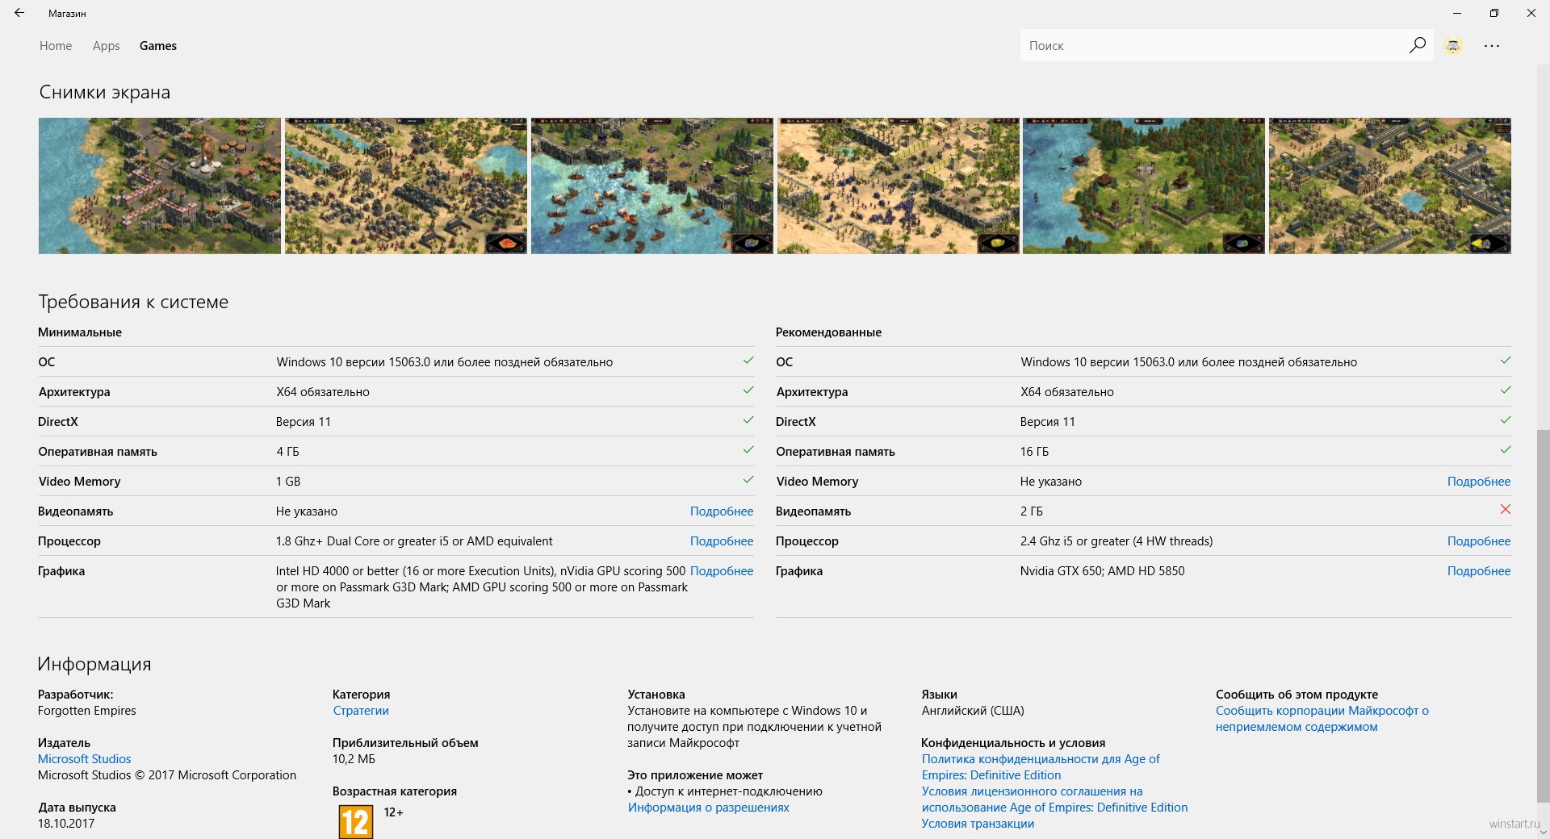
Task: Open the Apps tab
Action: pyautogui.click(x=107, y=46)
